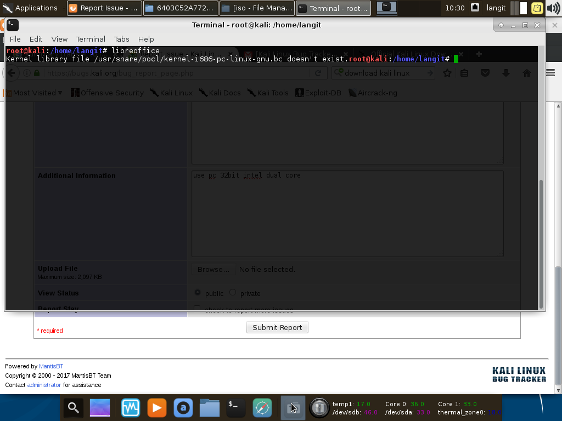
Task: Open the Firefox hamburger menu
Action: pyautogui.click(x=550, y=73)
